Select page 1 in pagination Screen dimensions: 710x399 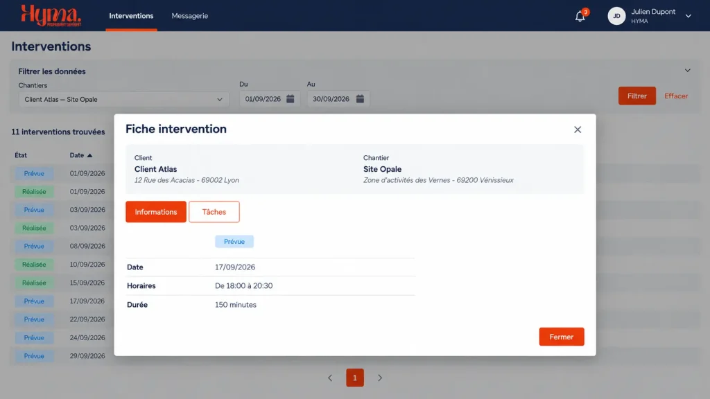[355, 378]
